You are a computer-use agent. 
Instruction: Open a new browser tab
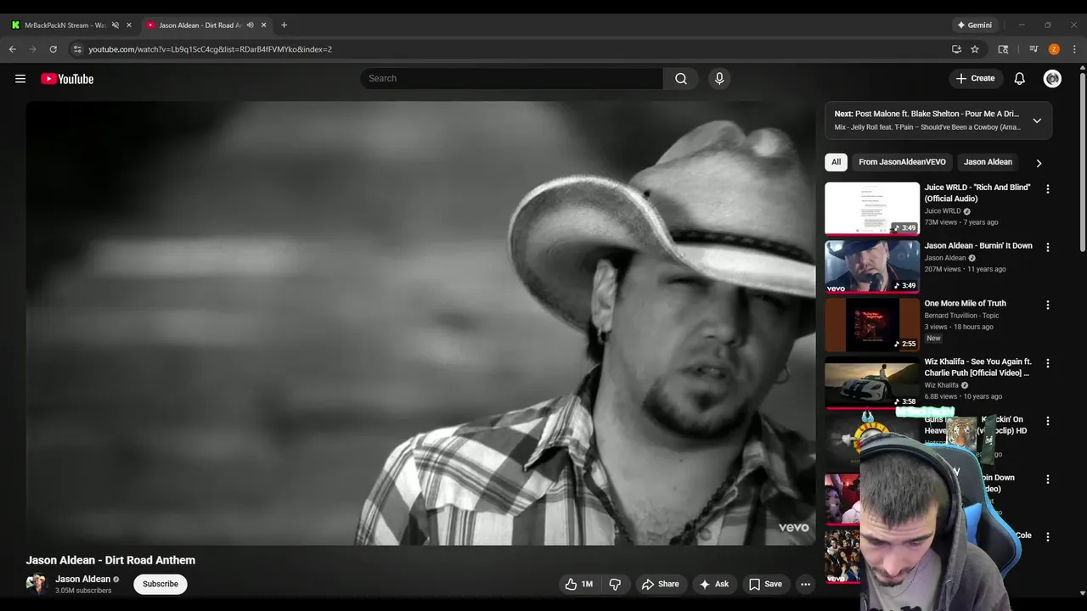point(284,25)
